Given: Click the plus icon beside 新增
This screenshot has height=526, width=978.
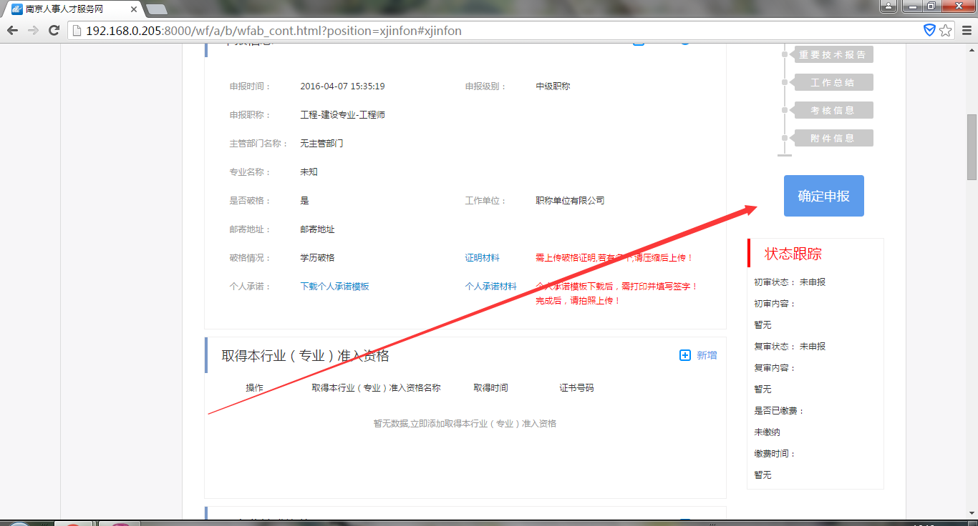Looking at the screenshot, I should tap(685, 355).
